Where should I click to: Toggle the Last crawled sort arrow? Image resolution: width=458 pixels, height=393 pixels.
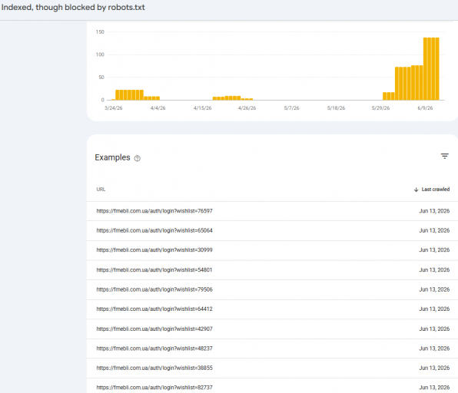coord(416,190)
